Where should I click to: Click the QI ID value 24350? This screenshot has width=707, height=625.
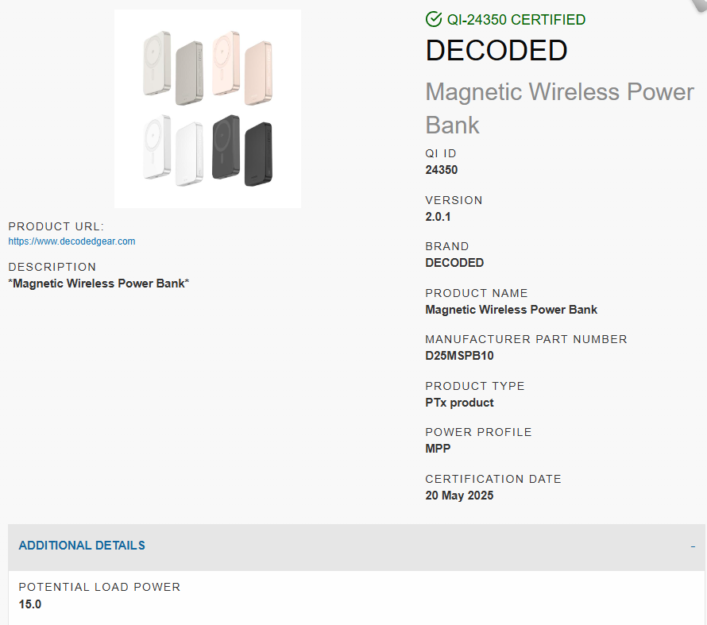point(441,170)
